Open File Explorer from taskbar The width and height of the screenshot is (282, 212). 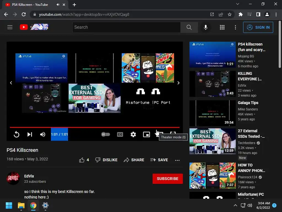pyautogui.click(x=21, y=205)
